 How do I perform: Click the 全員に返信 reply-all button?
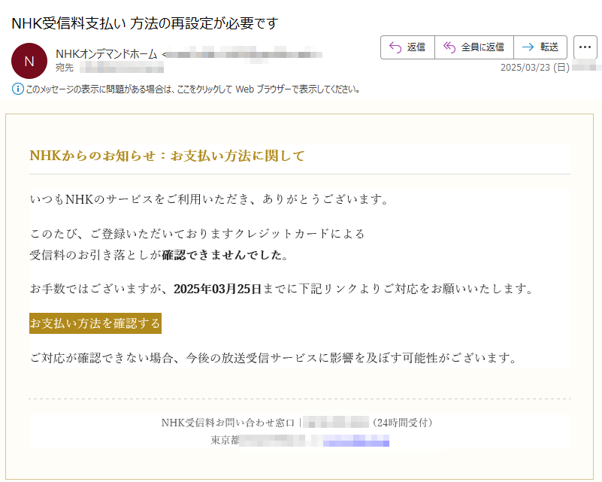474,47
